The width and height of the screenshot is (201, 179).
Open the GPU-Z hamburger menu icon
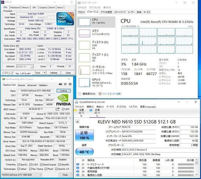point(70,84)
